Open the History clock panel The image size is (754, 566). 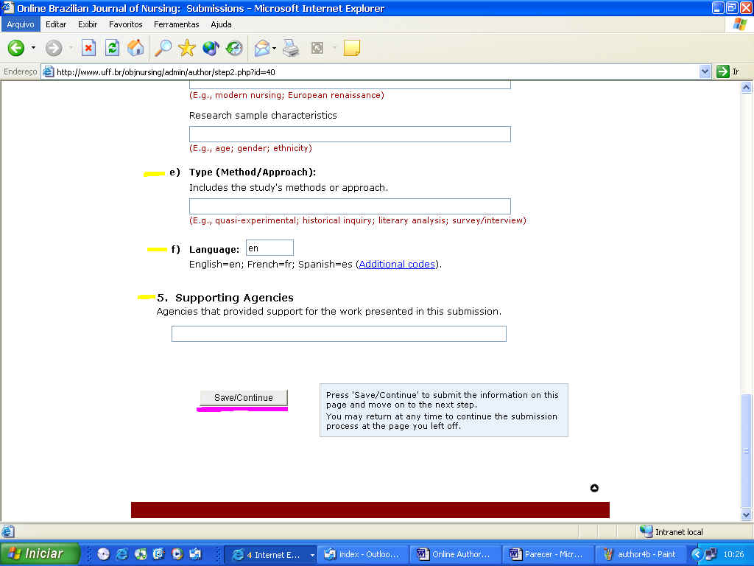[234, 49]
